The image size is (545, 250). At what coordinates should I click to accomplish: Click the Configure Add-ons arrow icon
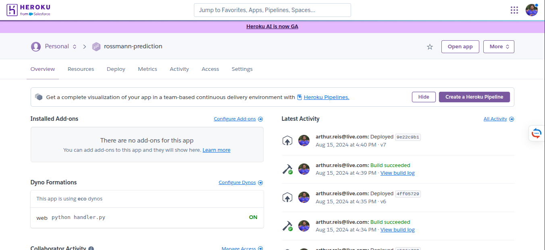point(260,119)
